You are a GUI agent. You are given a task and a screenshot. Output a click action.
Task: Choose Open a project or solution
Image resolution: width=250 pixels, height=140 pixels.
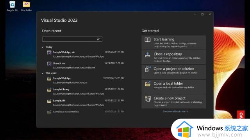(x=173, y=72)
